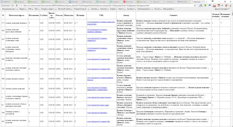This screenshot has height=127, width=233.
Task: Click the Yandex 'Я' home icon
Action: coord(17,6)
